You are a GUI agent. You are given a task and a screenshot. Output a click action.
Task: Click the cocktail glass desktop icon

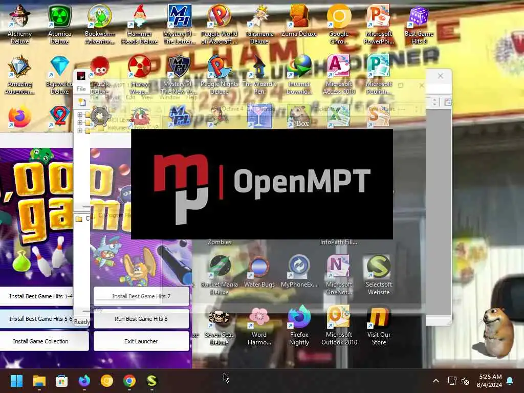(259, 116)
